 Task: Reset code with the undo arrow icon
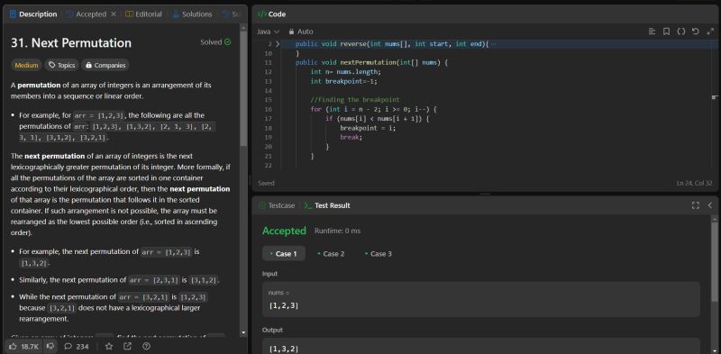click(x=695, y=32)
